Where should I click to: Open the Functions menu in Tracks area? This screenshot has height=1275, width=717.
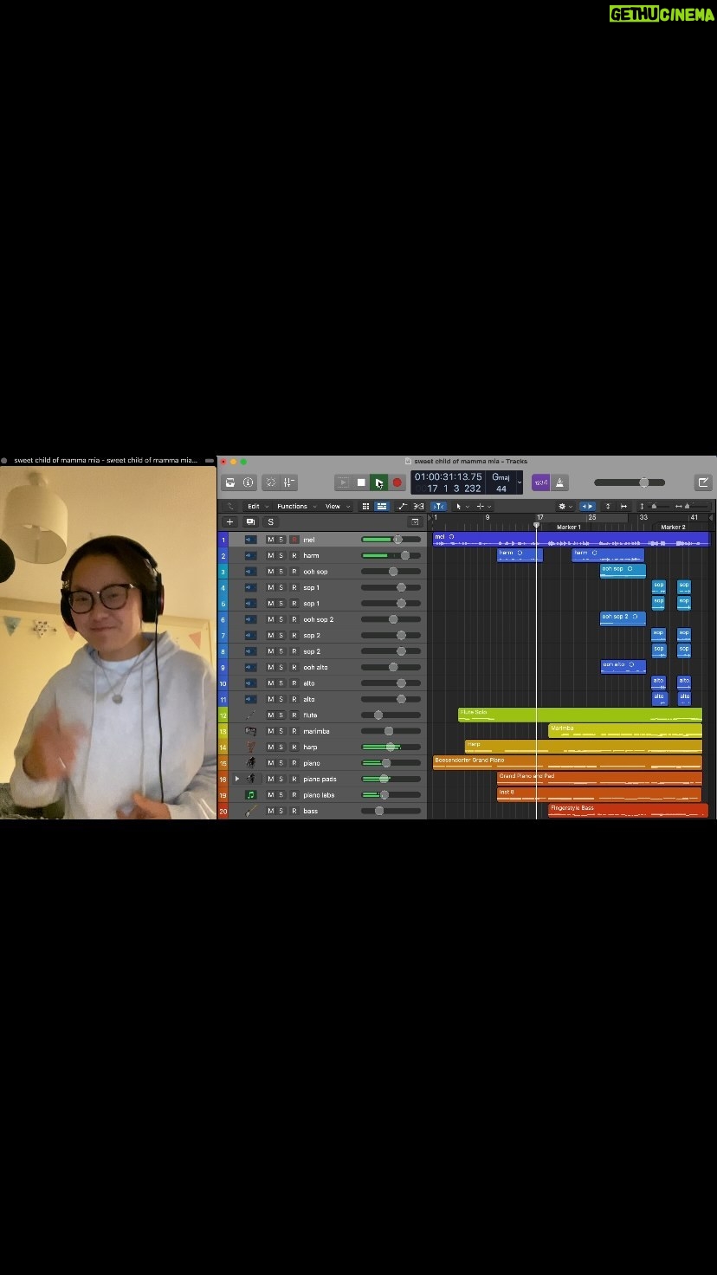(293, 507)
